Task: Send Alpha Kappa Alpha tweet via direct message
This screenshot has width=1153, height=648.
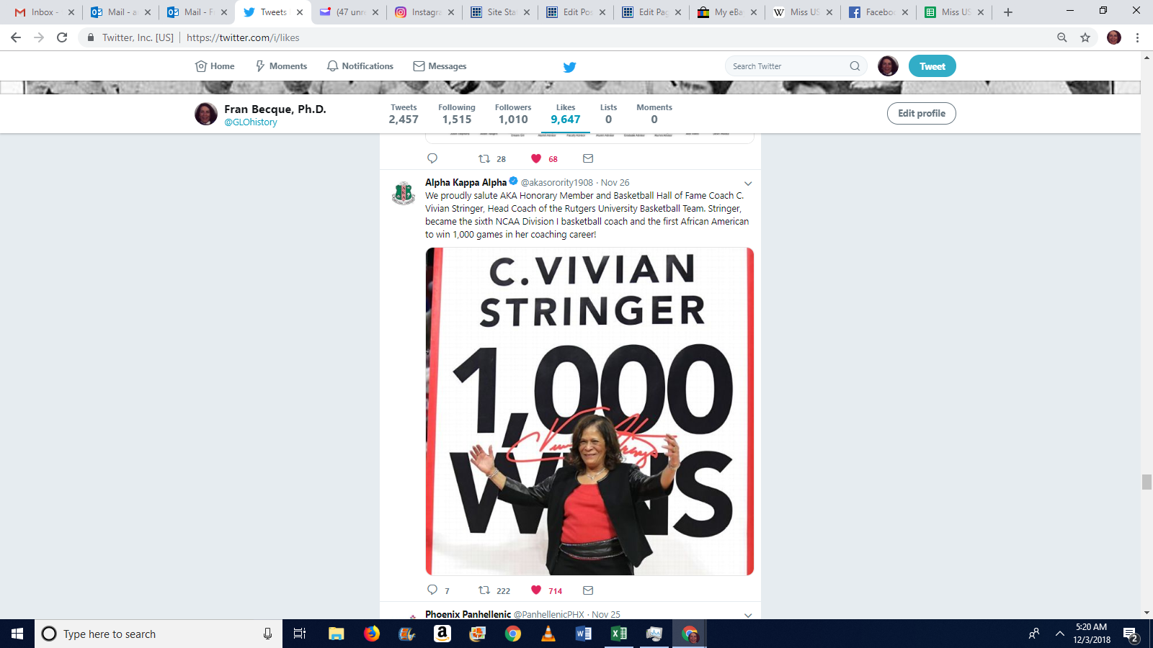Action: [x=588, y=590]
